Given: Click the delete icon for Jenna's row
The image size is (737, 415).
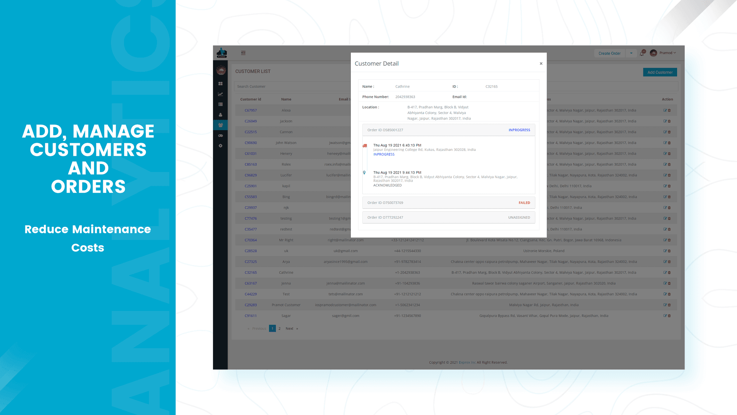Looking at the screenshot, I should (x=669, y=283).
